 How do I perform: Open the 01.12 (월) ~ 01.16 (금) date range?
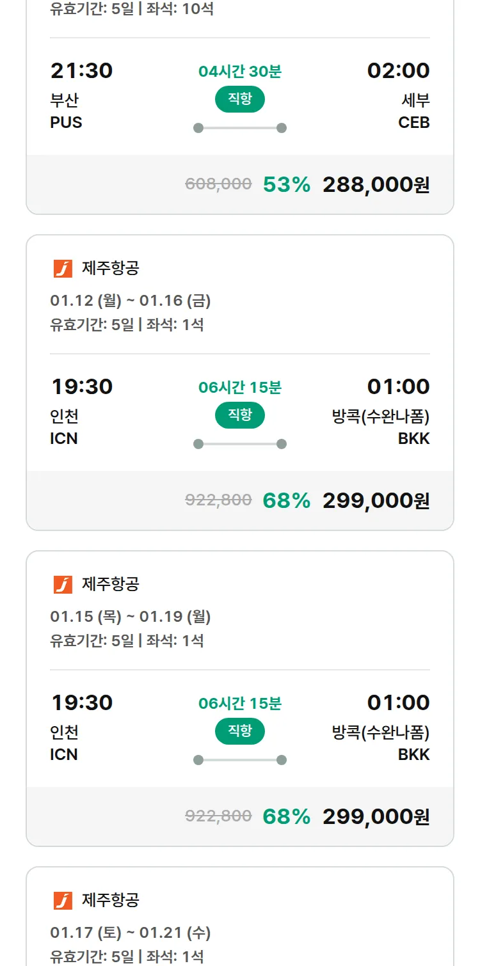pyautogui.click(x=131, y=301)
